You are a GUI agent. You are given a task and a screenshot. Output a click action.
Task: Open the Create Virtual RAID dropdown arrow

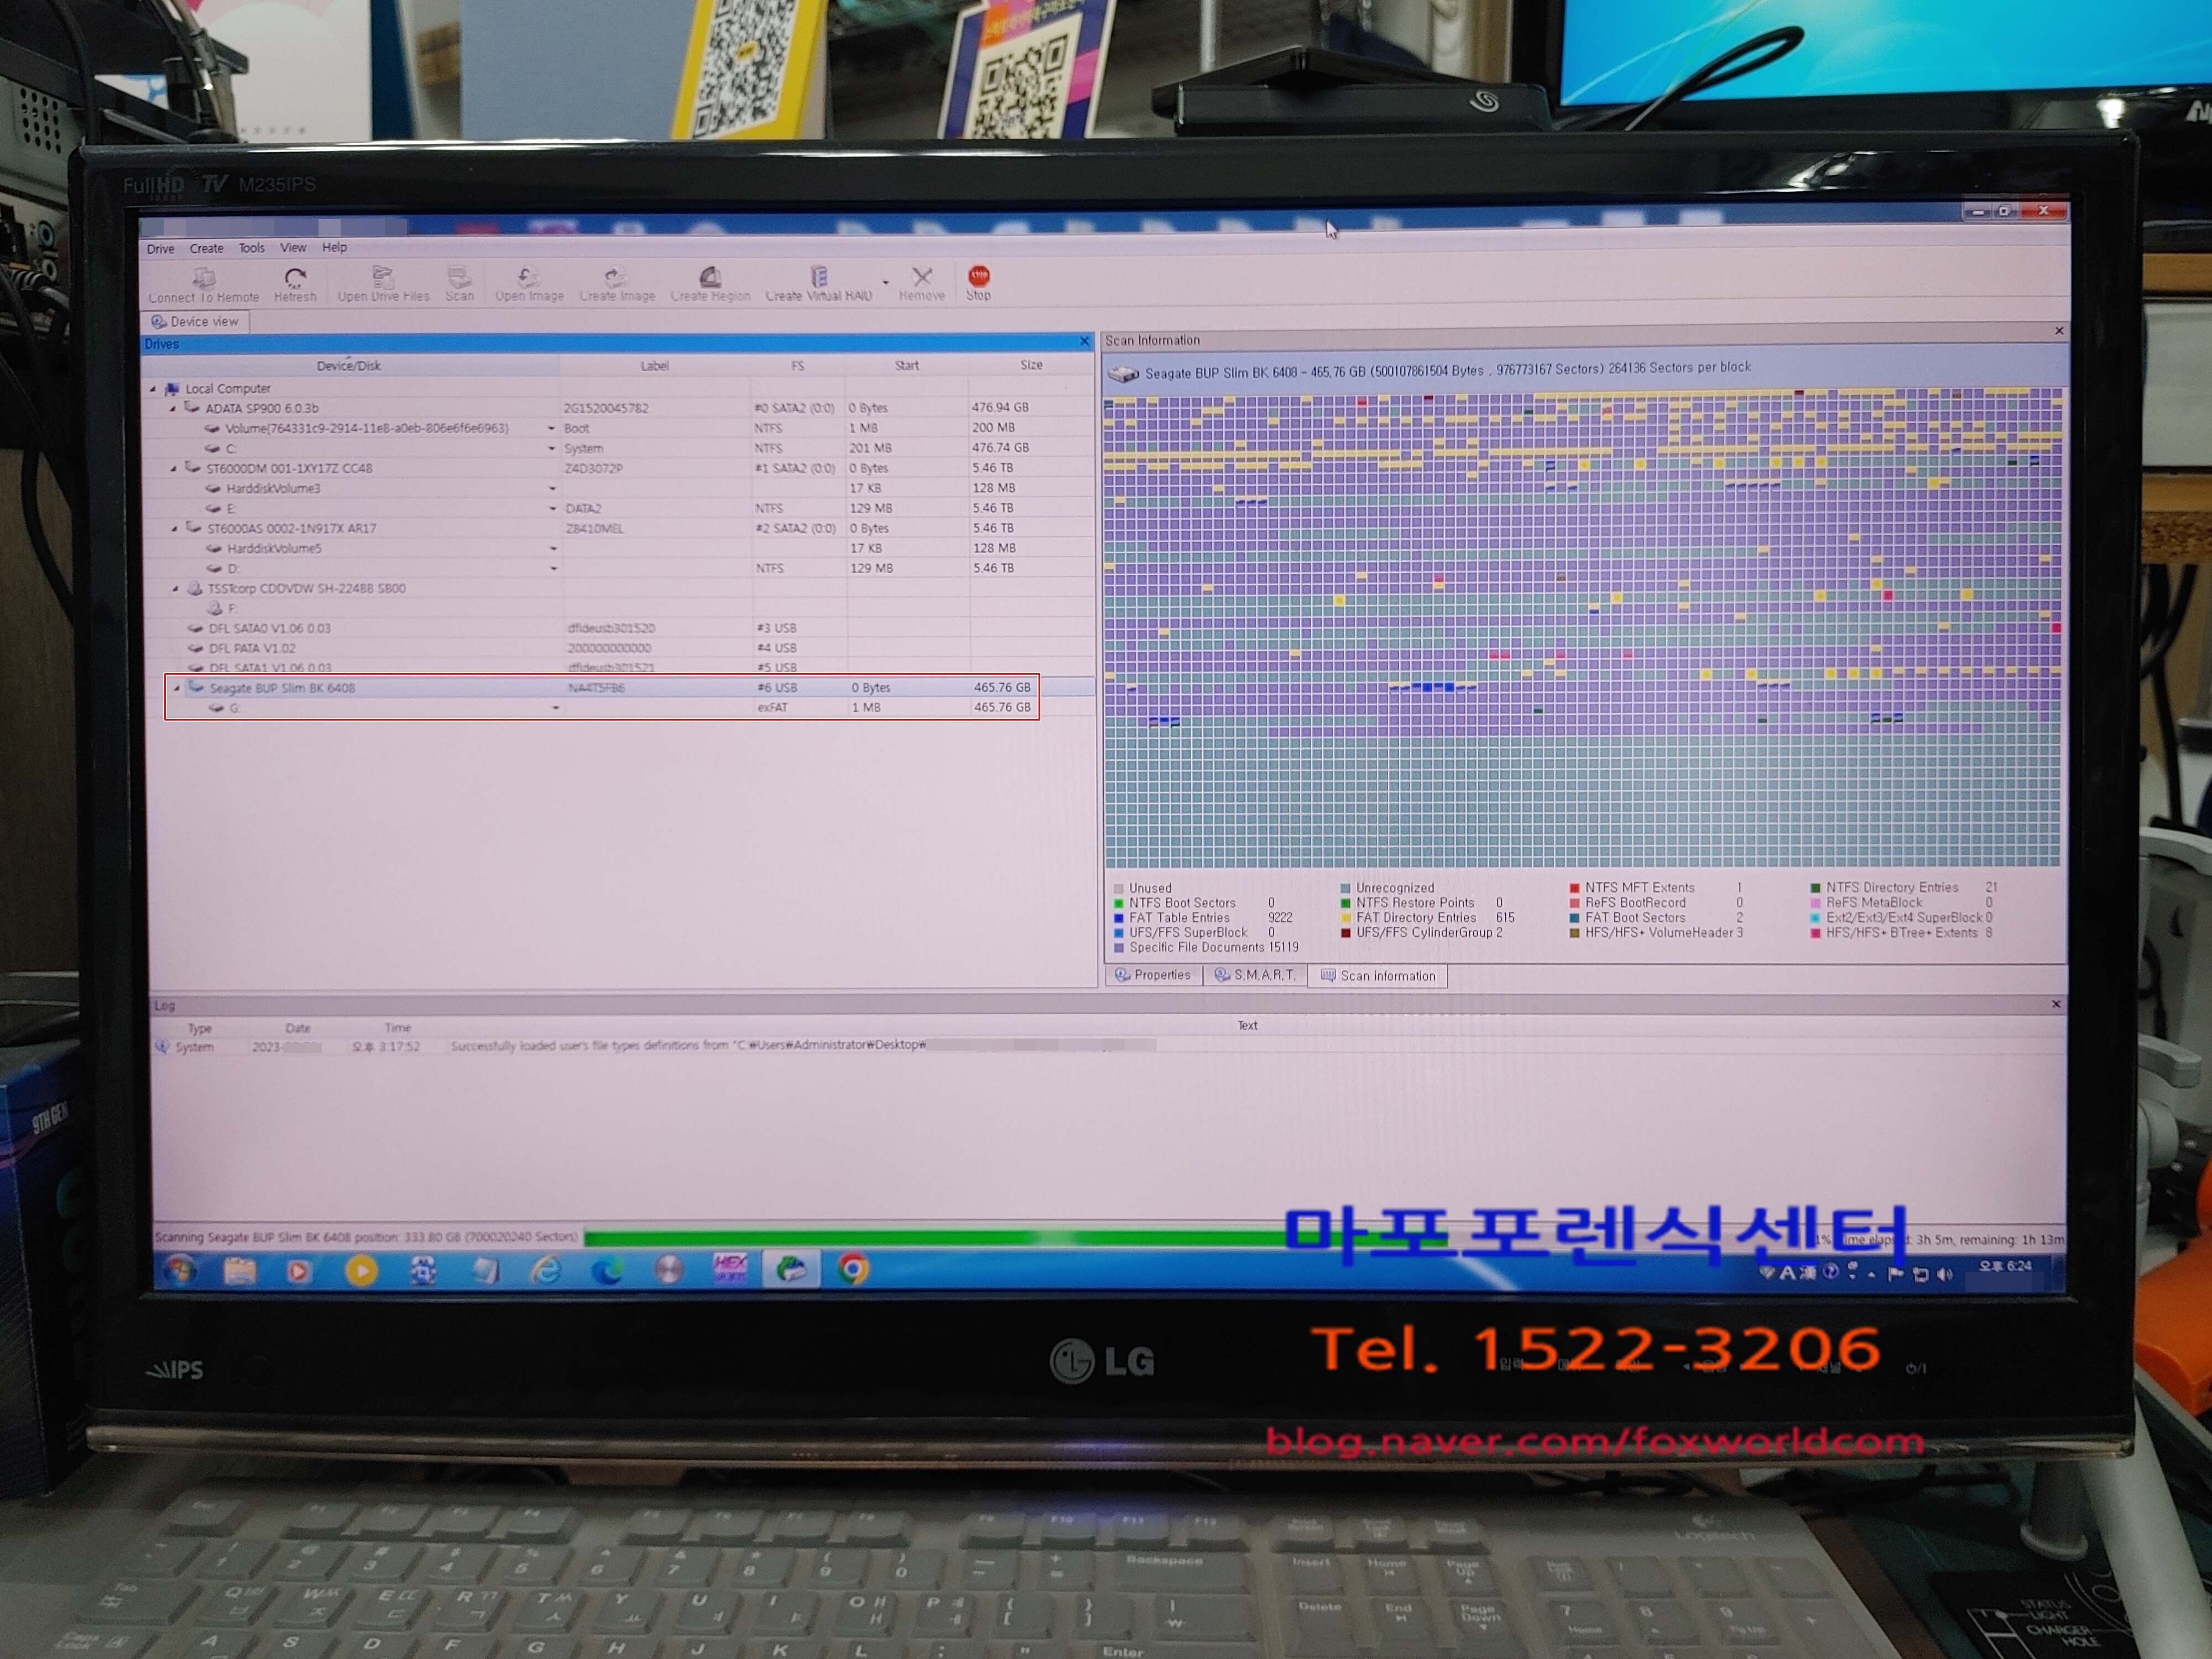[x=885, y=282]
